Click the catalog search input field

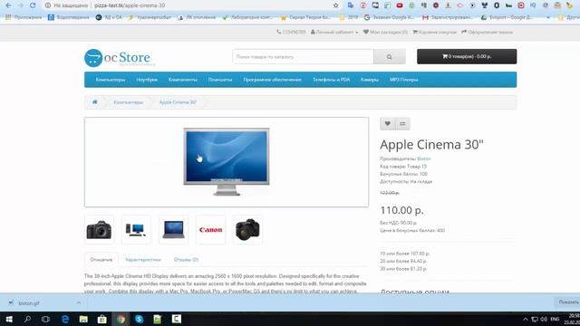point(303,57)
